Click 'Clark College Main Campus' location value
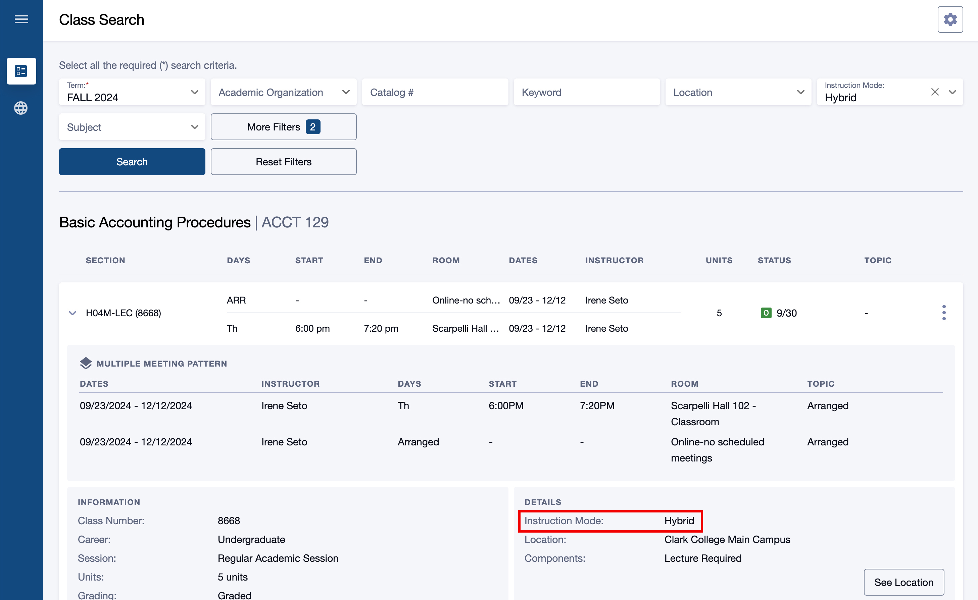 tap(727, 539)
